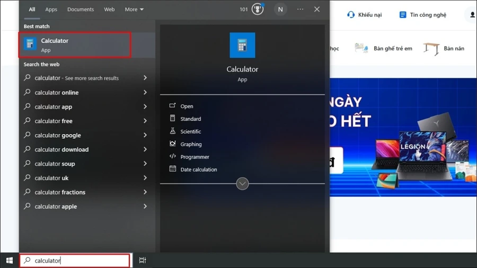Open the Khiếu nại link on the webpage
Image resolution: width=477 pixels, height=268 pixels.
tap(369, 15)
